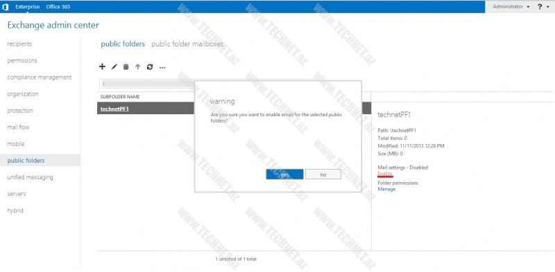The image size is (555, 272).
Task: Go to parent folder with up arrow
Action: click(x=137, y=66)
